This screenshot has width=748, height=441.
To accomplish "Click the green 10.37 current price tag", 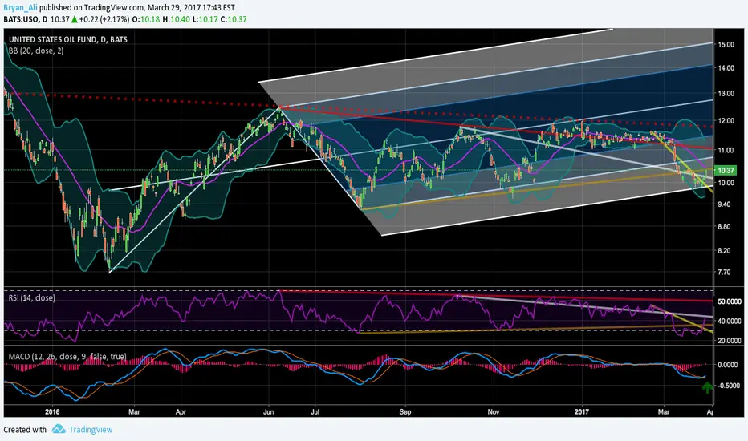I will 726,170.
